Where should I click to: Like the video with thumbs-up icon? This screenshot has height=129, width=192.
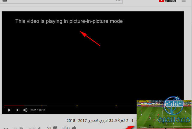[74, 128]
